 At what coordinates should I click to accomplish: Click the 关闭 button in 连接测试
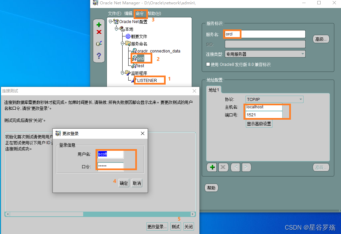click(x=189, y=227)
